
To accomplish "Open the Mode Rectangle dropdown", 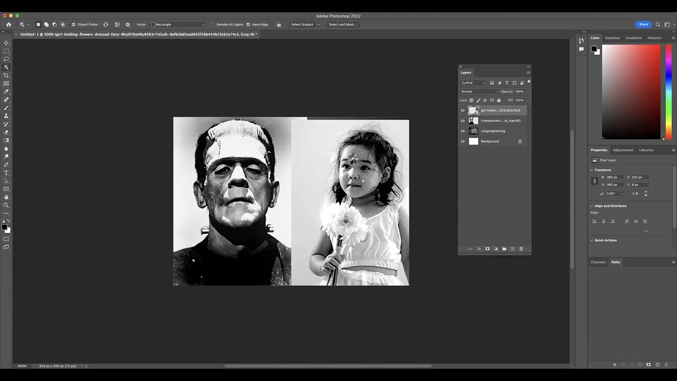I will tap(178, 24).
